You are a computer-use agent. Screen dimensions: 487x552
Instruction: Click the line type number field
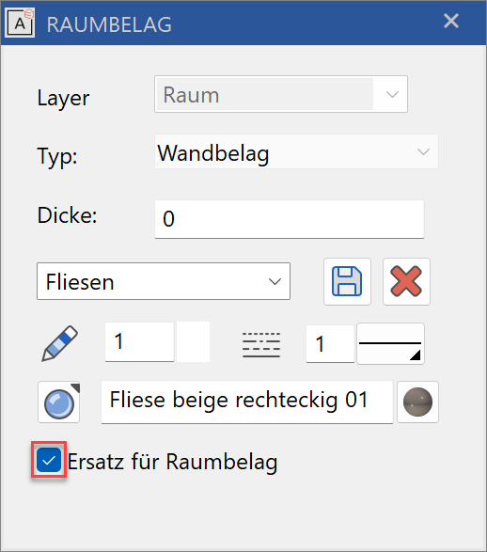coord(330,343)
